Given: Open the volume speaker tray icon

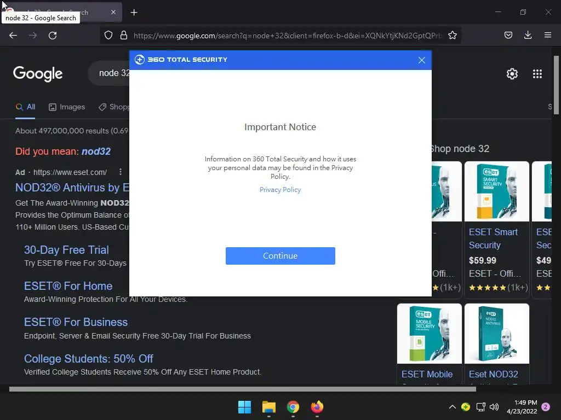Looking at the screenshot, I should tap(494, 407).
